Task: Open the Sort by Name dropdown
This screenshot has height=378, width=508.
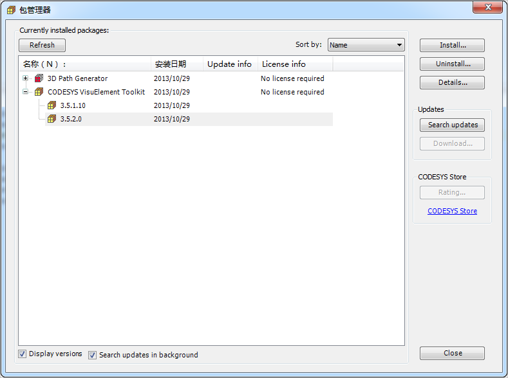Action: coord(366,45)
